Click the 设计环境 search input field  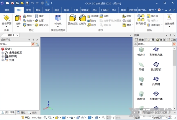point(15,44)
